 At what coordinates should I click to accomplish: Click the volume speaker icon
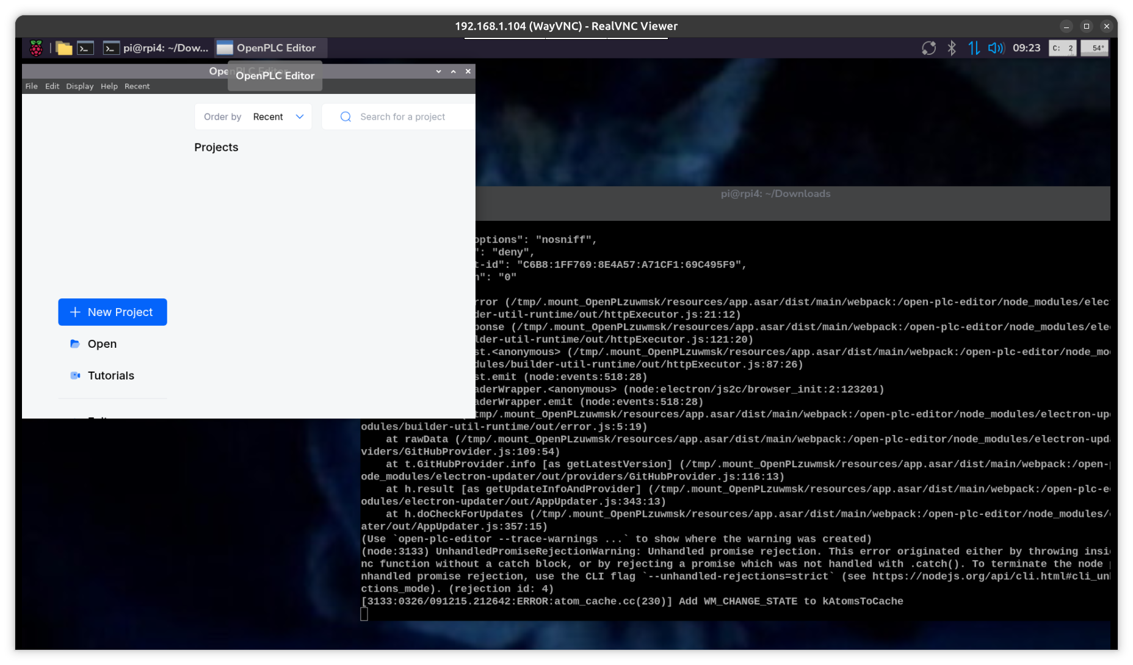tap(996, 48)
